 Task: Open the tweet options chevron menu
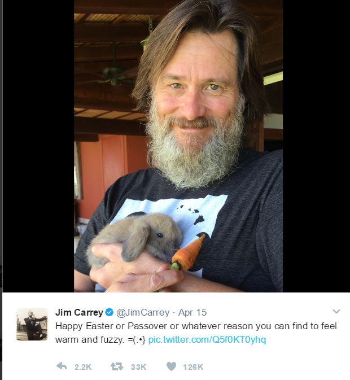tap(336, 312)
